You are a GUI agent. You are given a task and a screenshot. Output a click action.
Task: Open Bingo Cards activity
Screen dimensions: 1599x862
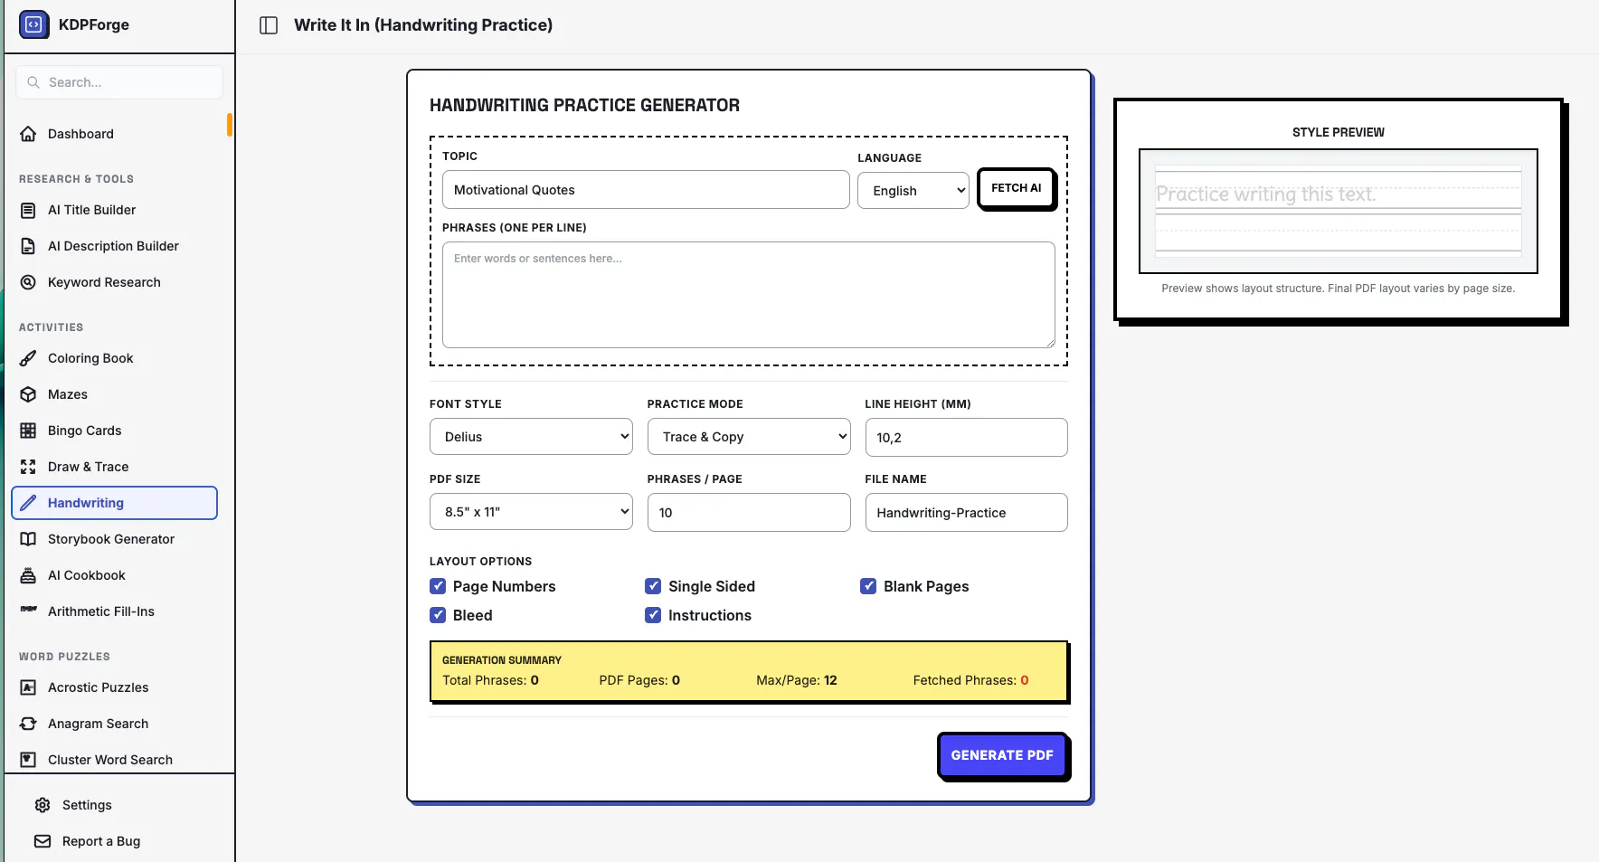click(115, 431)
